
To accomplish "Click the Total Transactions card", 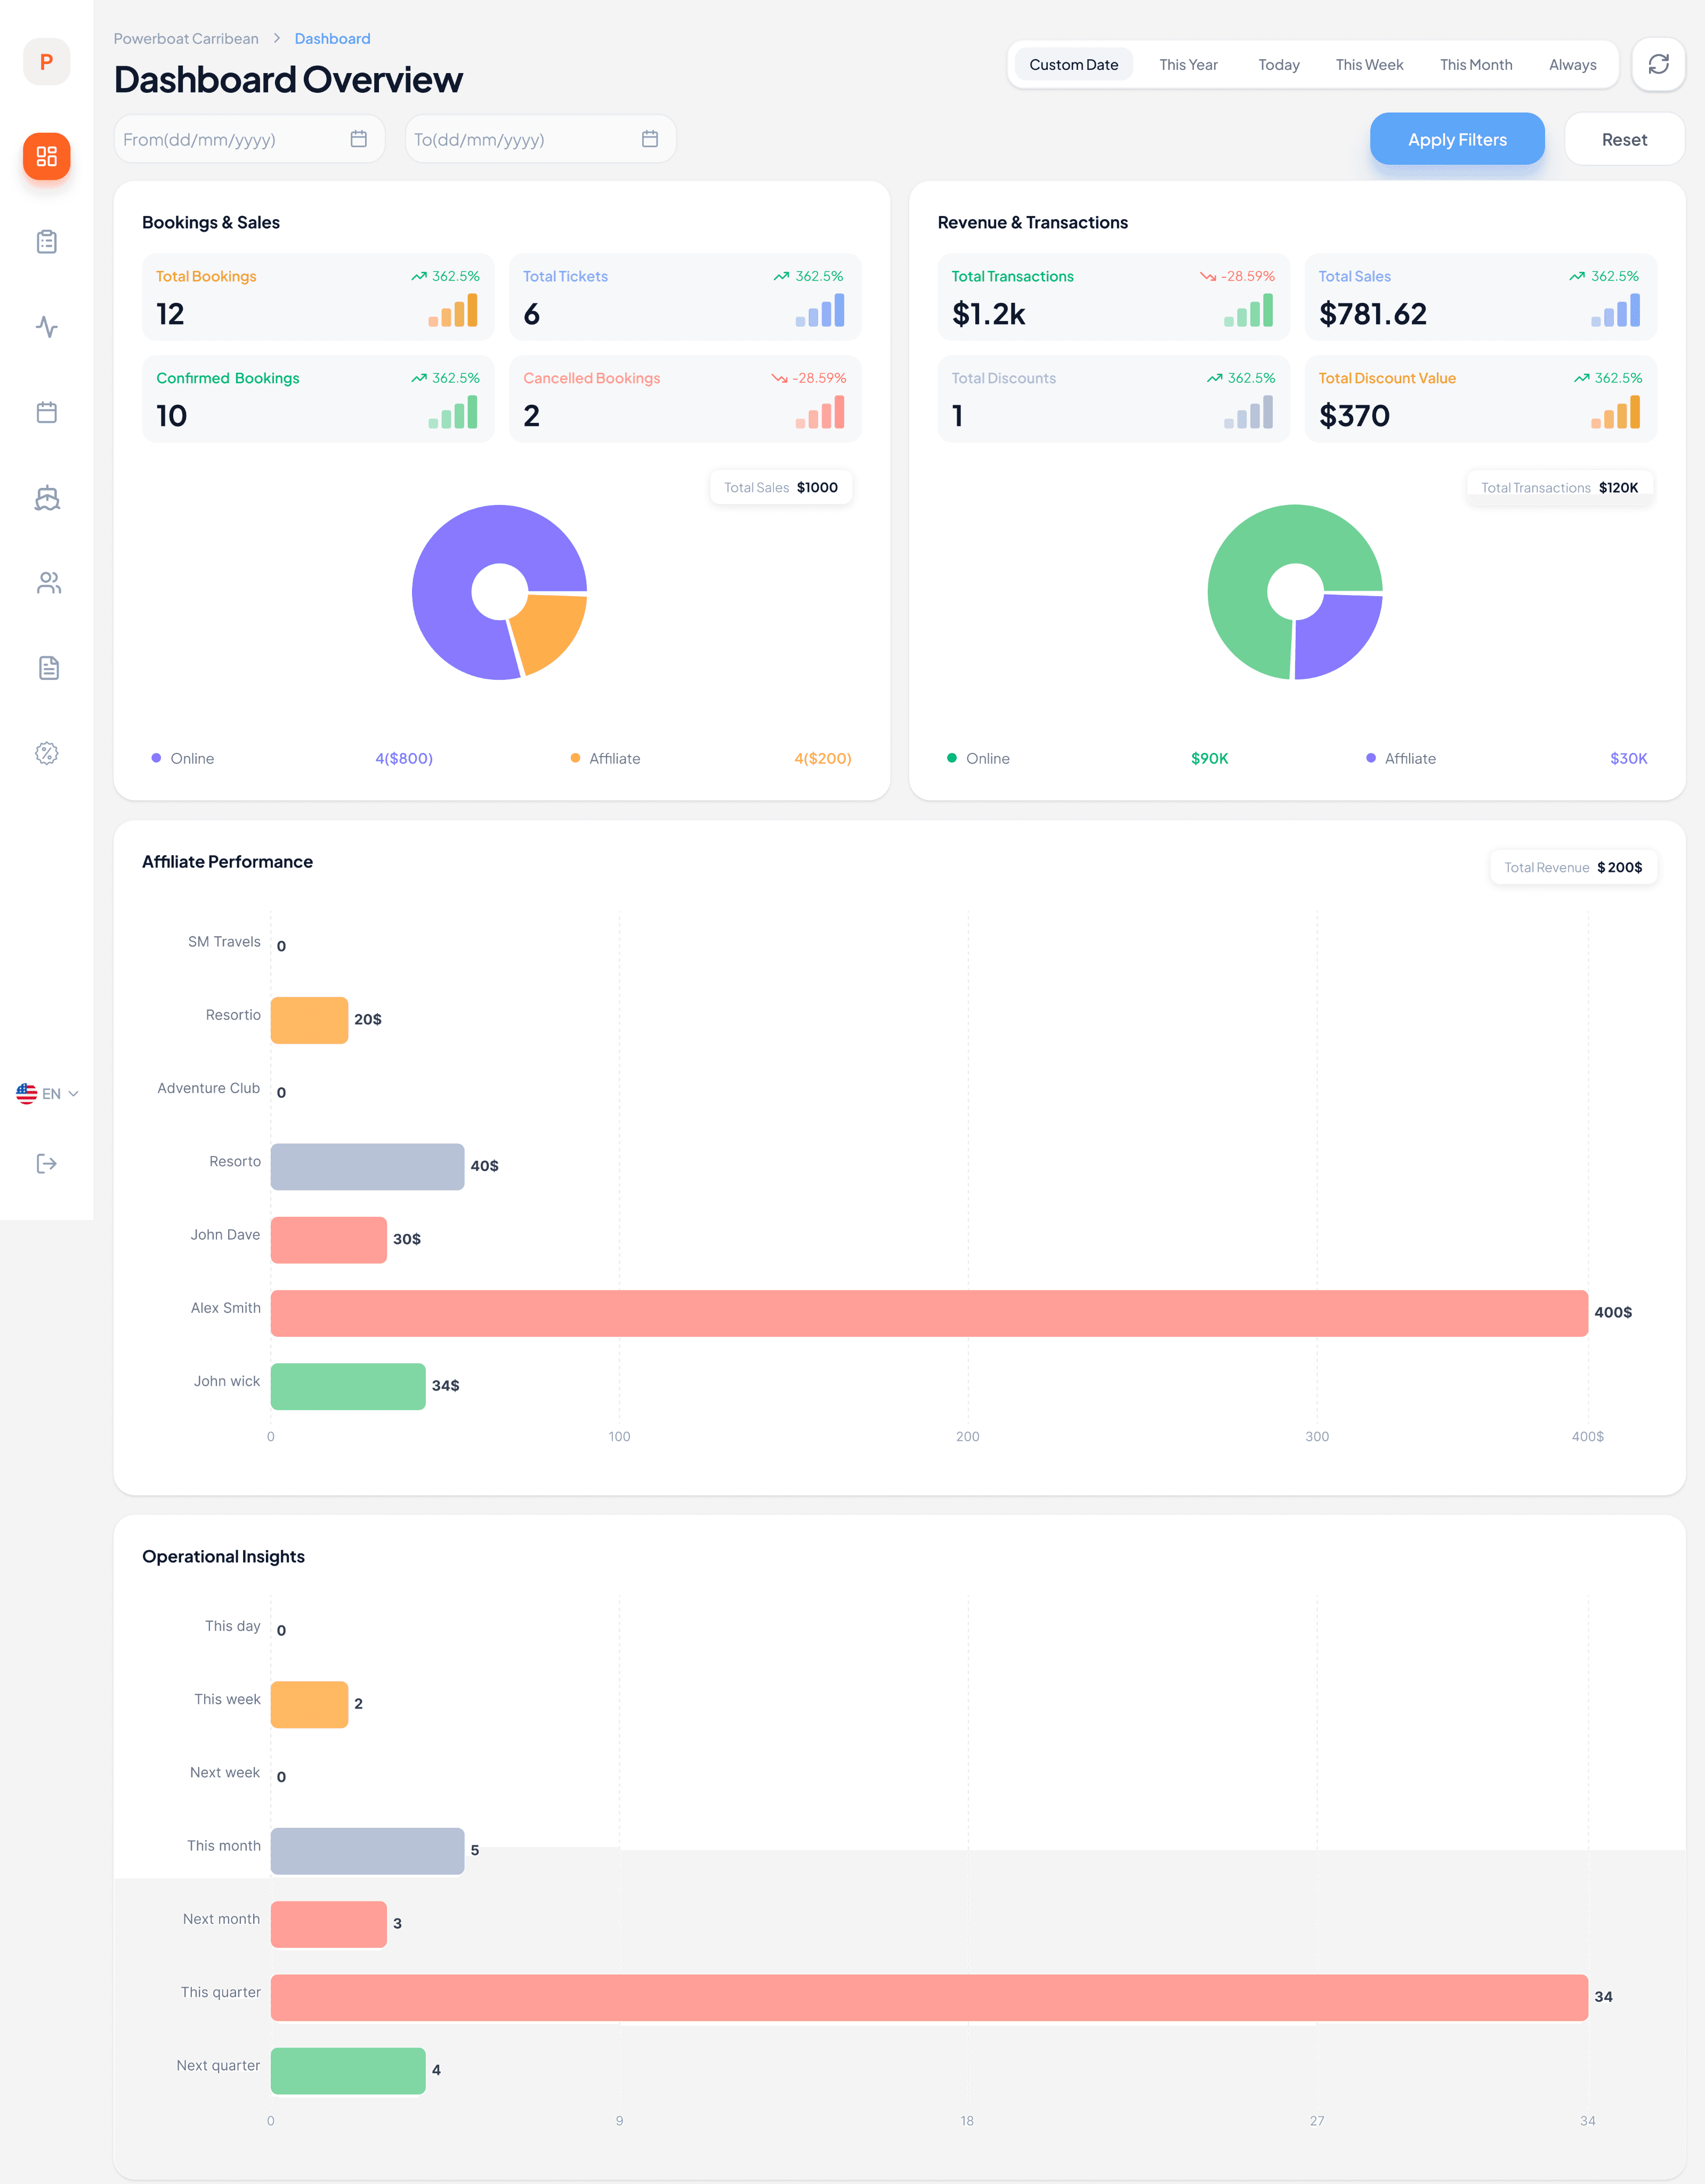I will pyautogui.click(x=1113, y=297).
